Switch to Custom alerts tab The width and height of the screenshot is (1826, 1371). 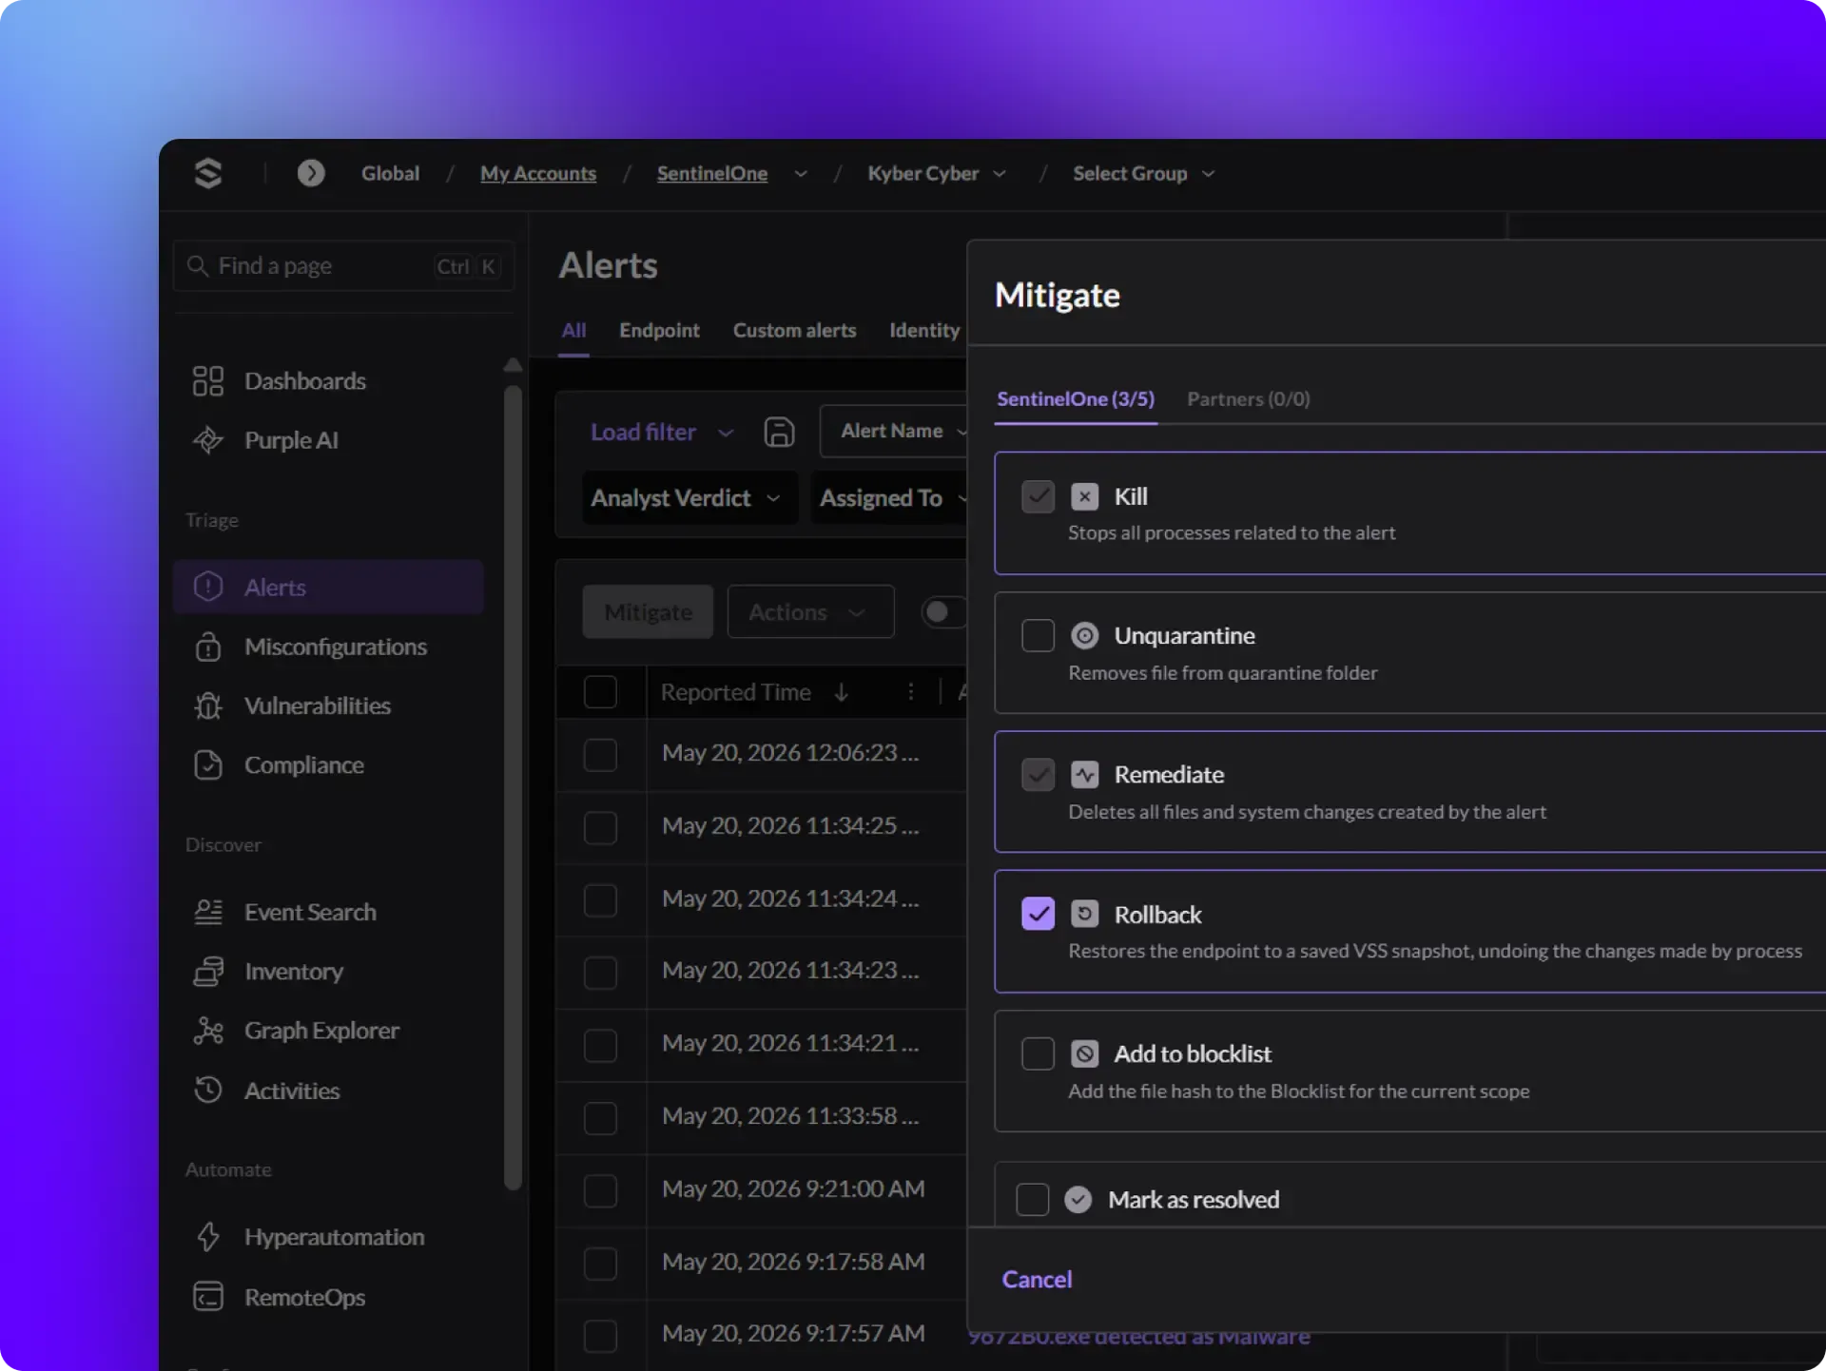794,331
